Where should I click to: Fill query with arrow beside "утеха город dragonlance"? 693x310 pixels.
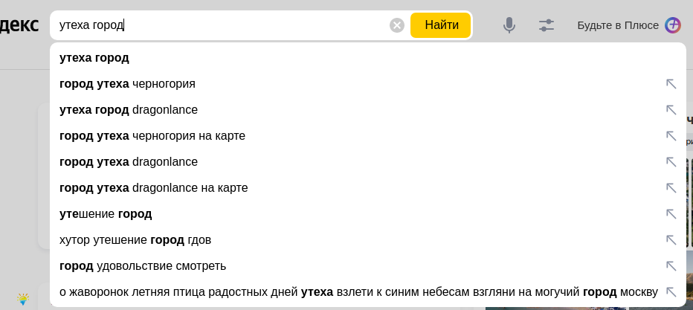coord(671,110)
